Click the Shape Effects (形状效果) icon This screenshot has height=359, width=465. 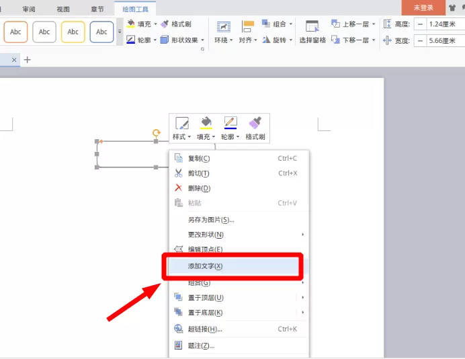click(x=165, y=40)
